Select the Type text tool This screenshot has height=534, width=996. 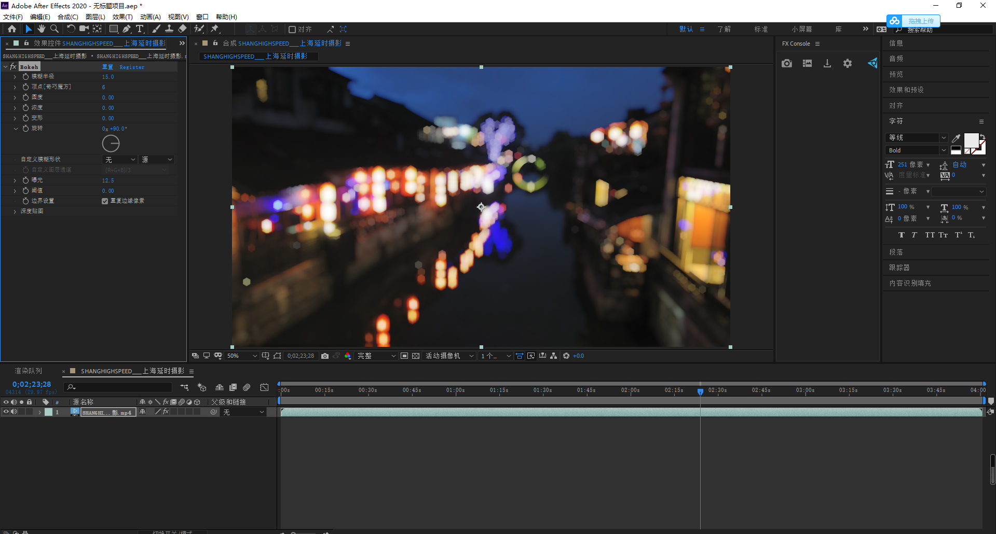click(140, 29)
